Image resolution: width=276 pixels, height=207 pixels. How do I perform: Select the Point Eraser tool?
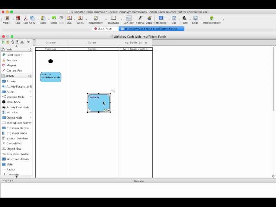14,55
